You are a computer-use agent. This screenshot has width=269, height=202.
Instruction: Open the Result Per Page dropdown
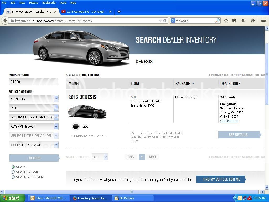tap(100, 157)
